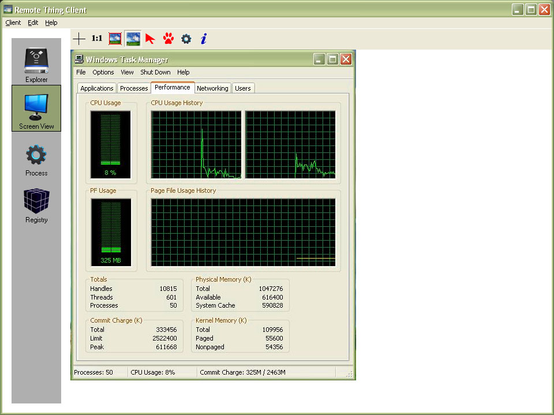The width and height of the screenshot is (554, 415).
Task: Click status bar Processes: 50
Action: tap(93, 372)
